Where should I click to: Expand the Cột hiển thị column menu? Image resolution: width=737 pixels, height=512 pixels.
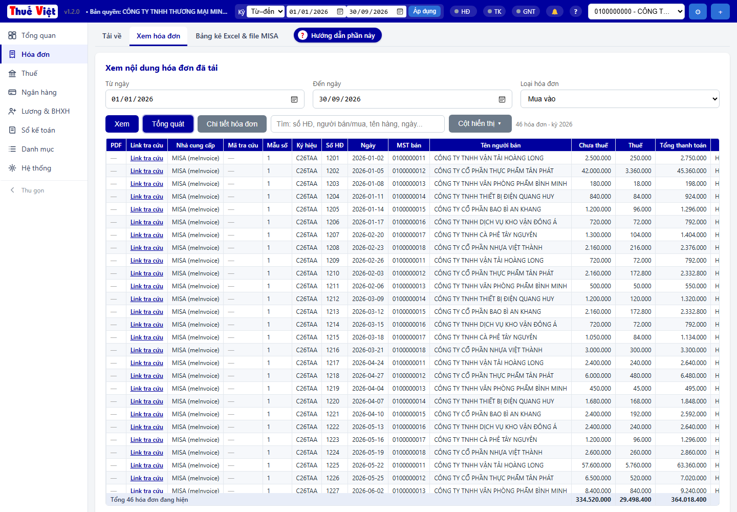pos(480,123)
